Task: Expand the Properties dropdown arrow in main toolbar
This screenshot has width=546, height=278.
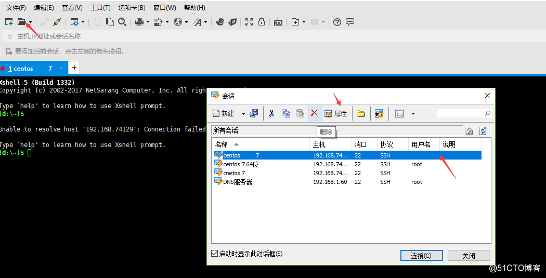Action: 83,22
